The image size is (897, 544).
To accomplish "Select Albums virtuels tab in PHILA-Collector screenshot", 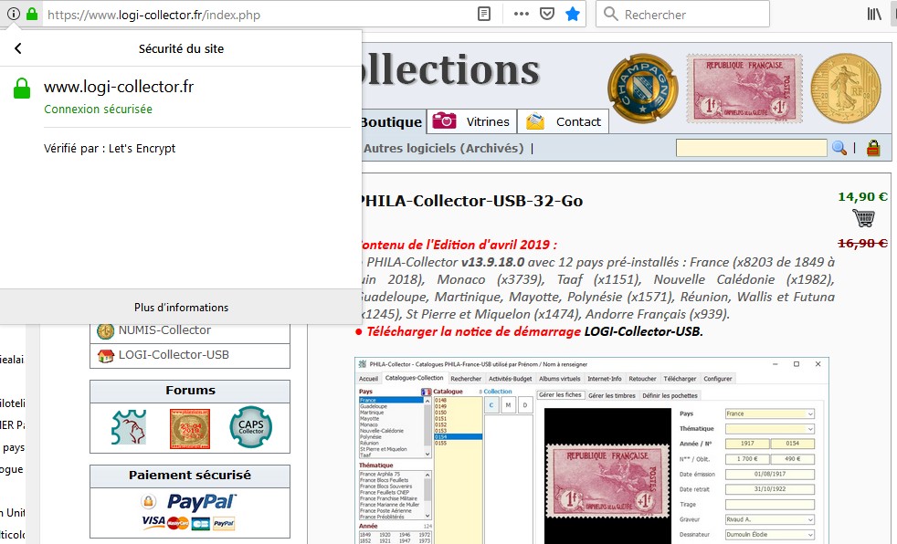I will tap(559, 378).
